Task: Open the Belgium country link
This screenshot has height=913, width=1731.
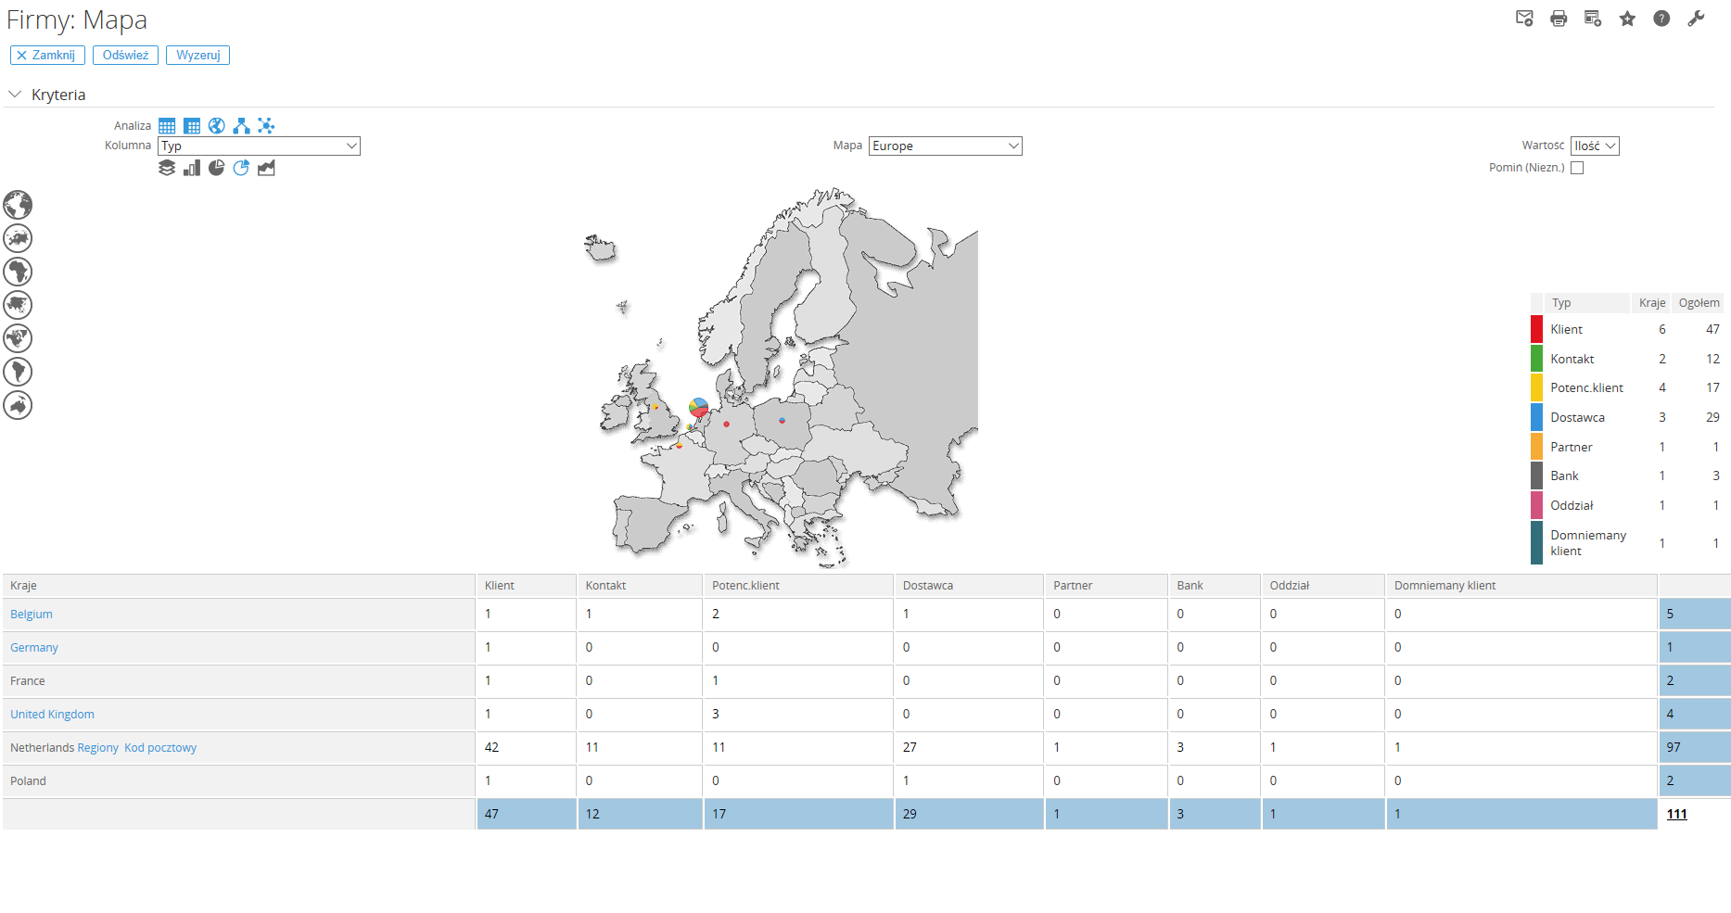Action: (x=32, y=615)
